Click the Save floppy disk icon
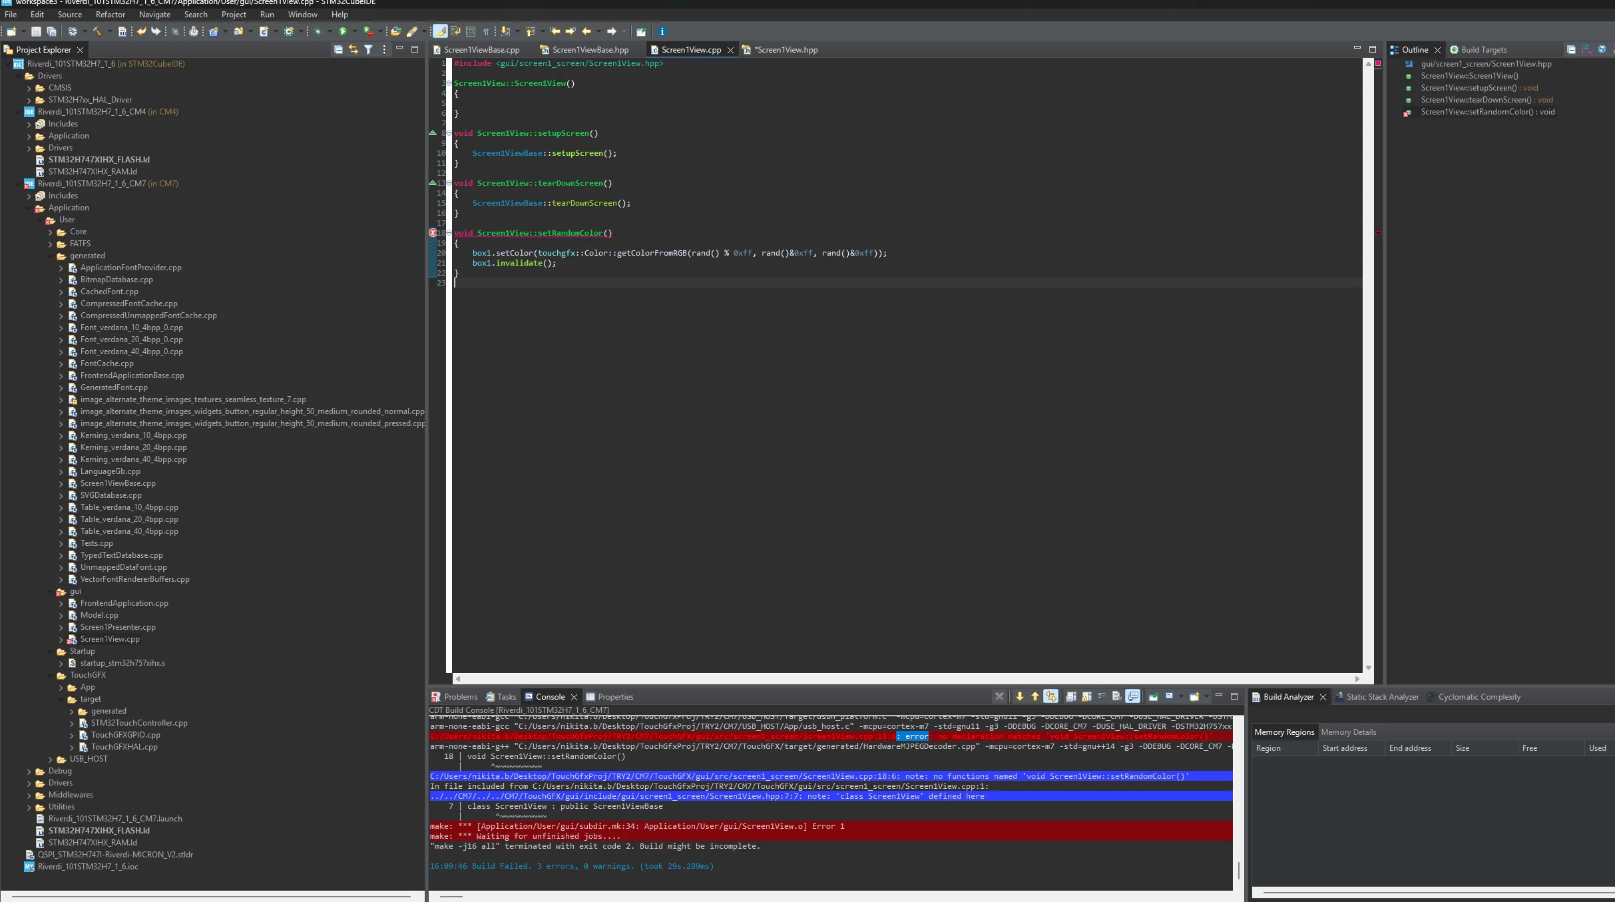 click(36, 31)
